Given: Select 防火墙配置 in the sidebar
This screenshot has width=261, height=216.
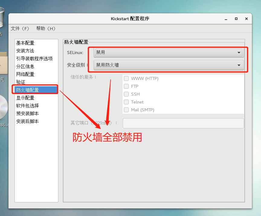Looking at the screenshot, I should [x=36, y=90].
